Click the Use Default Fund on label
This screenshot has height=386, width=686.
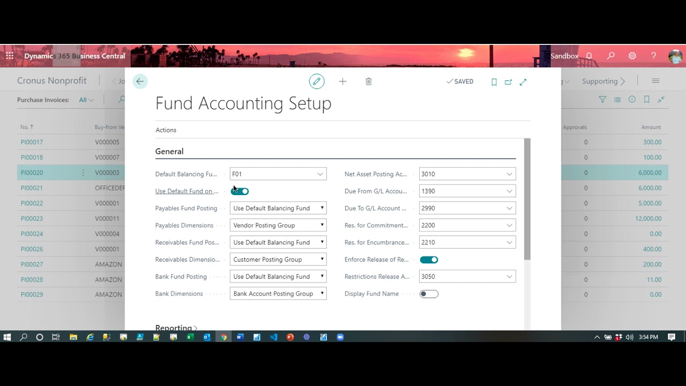187,191
